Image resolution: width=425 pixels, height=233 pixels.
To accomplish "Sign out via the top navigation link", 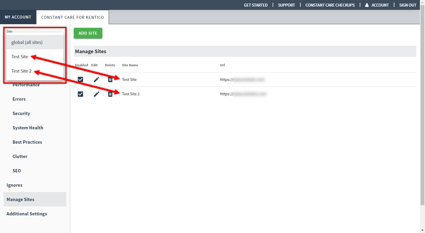I will coord(408,5).
